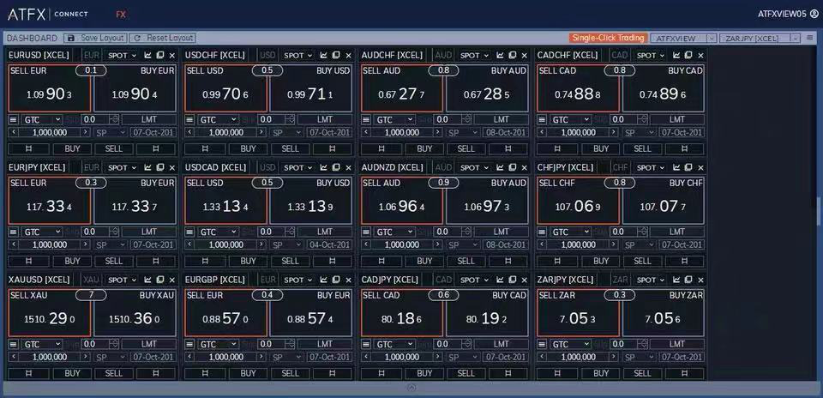Open the GTC dropdown in USDCHF panel
Viewport: 823px width, 398px height.
coord(218,120)
